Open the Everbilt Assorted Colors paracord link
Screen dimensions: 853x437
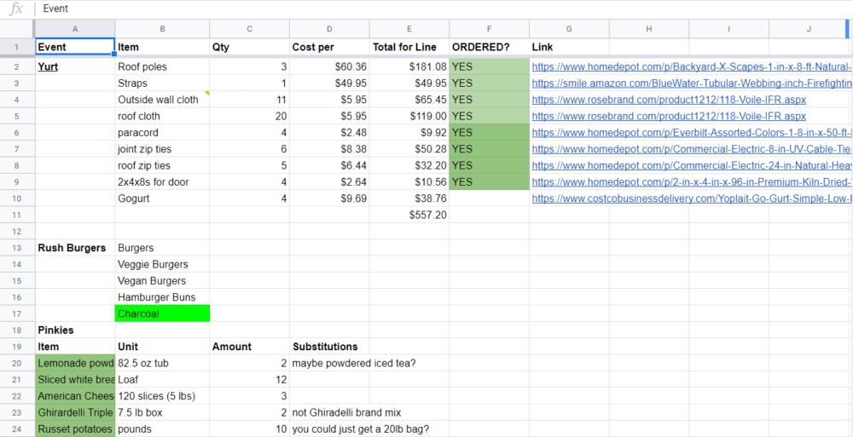point(692,133)
